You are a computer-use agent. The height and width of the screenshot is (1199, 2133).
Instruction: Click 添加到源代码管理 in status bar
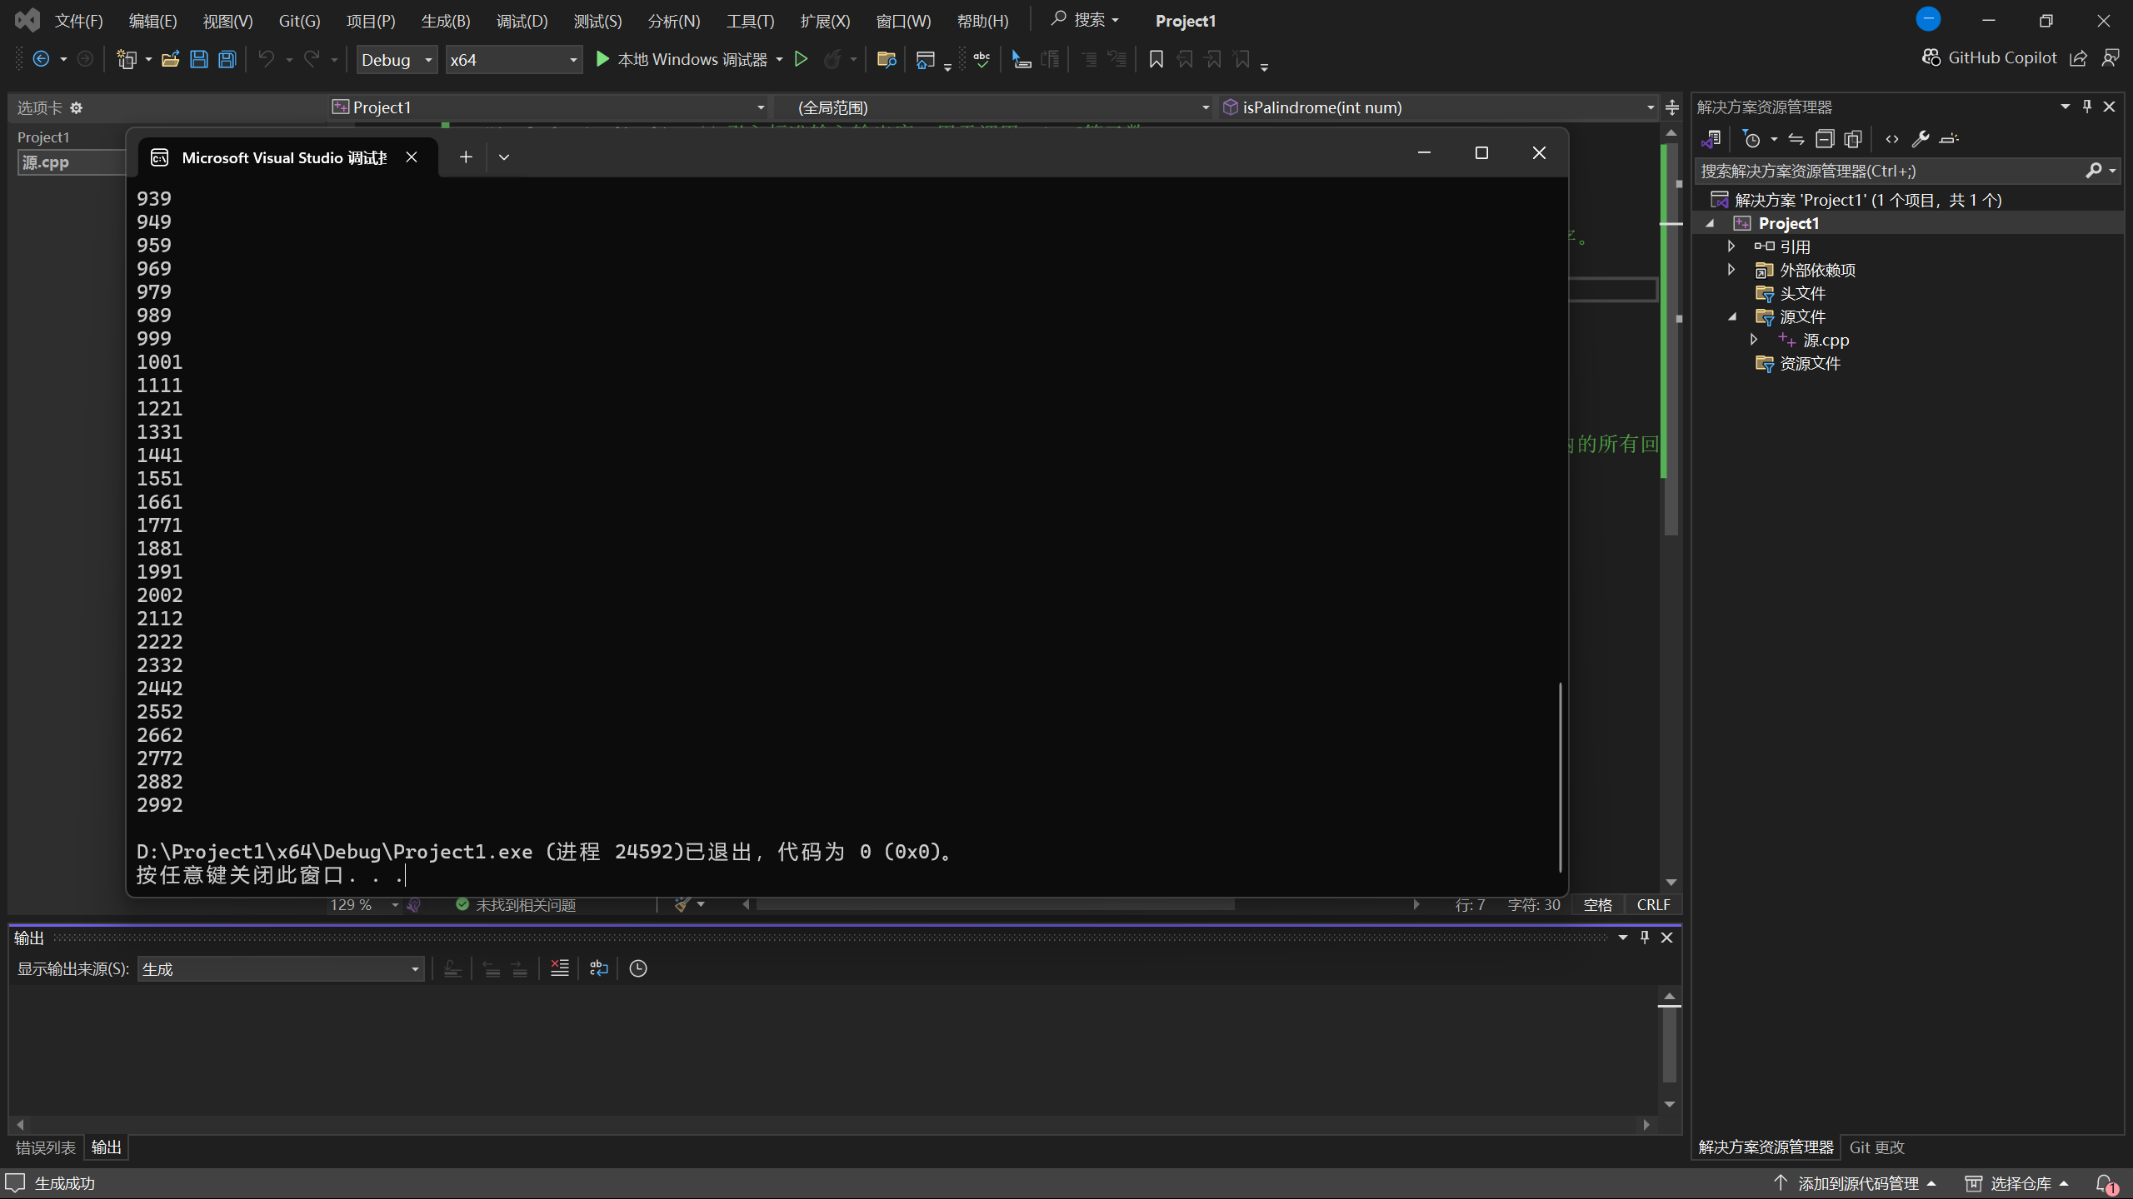1857,1183
